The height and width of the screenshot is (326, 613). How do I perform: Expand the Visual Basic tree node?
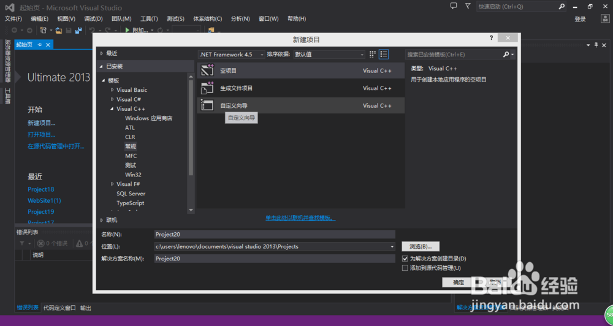click(113, 89)
